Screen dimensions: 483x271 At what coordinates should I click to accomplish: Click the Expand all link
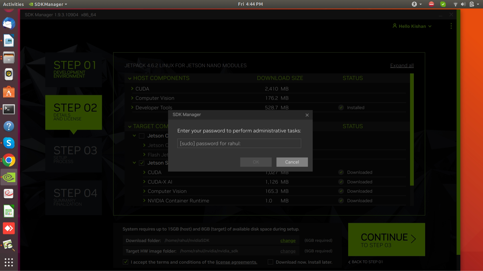pos(402,65)
